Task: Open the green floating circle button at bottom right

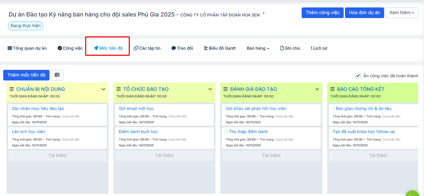Action: tap(412, 193)
